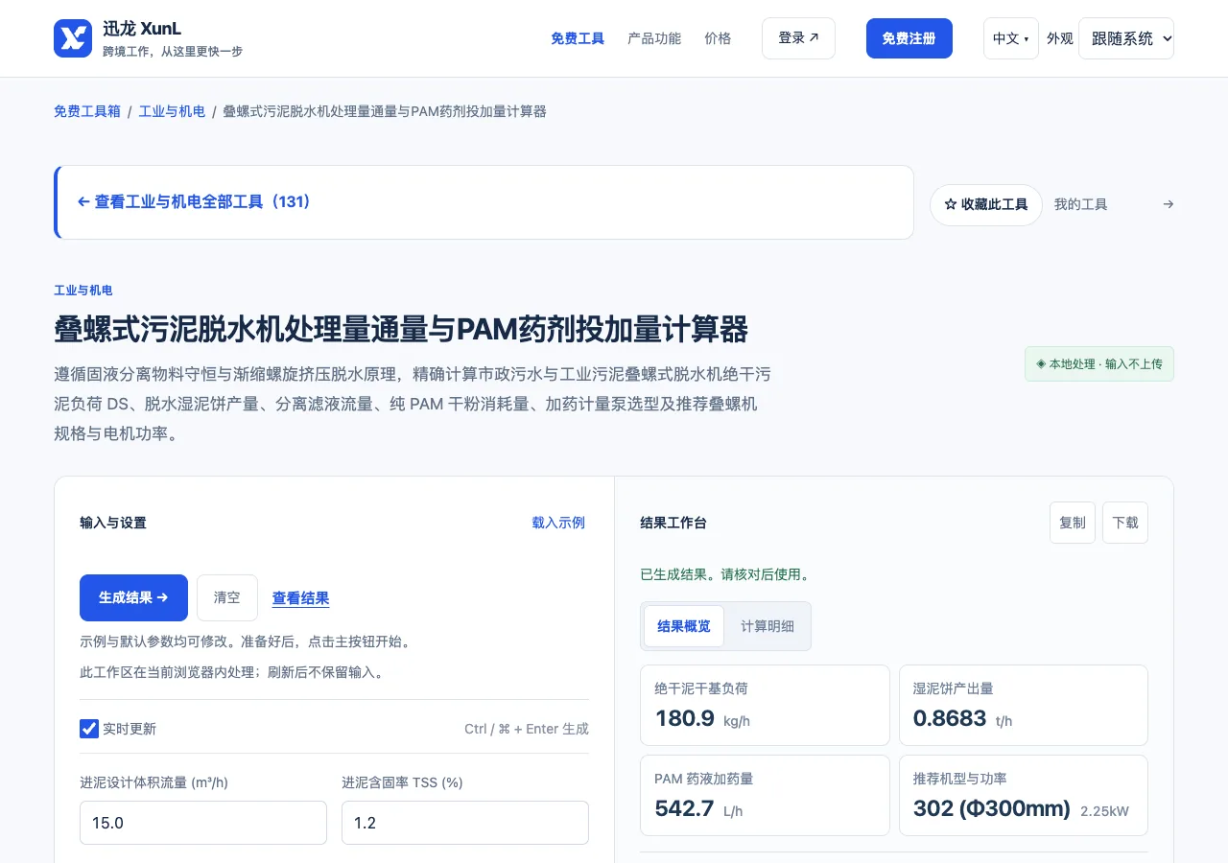Focus the 进泥含固率 TSS input field
Screen dimensions: 1228x863
[x=465, y=823]
